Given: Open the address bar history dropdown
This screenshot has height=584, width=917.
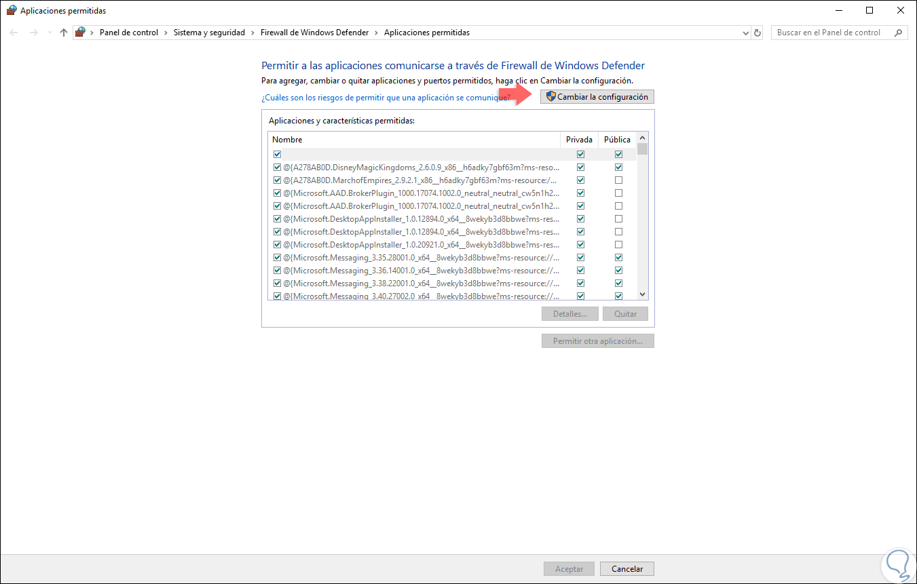Looking at the screenshot, I should pyautogui.click(x=745, y=33).
